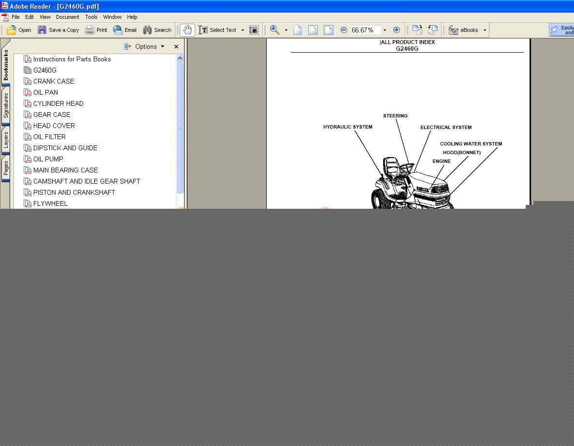Go to DIPSTICK AND GUIDE bookmark
Screen dimensions: 574x446
[65, 148]
